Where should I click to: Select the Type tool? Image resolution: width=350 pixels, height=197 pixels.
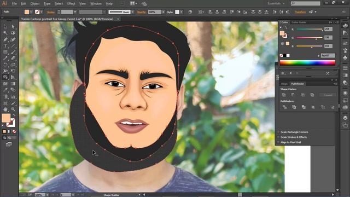5,46
